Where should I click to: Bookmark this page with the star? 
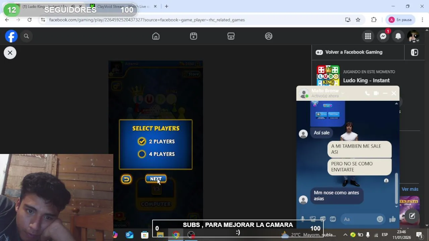tap(358, 20)
